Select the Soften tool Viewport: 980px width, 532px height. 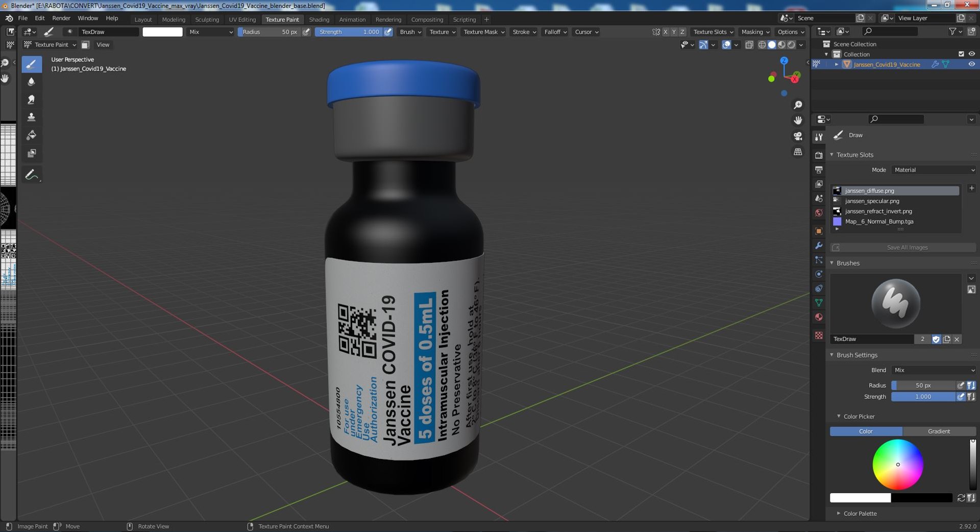32,82
